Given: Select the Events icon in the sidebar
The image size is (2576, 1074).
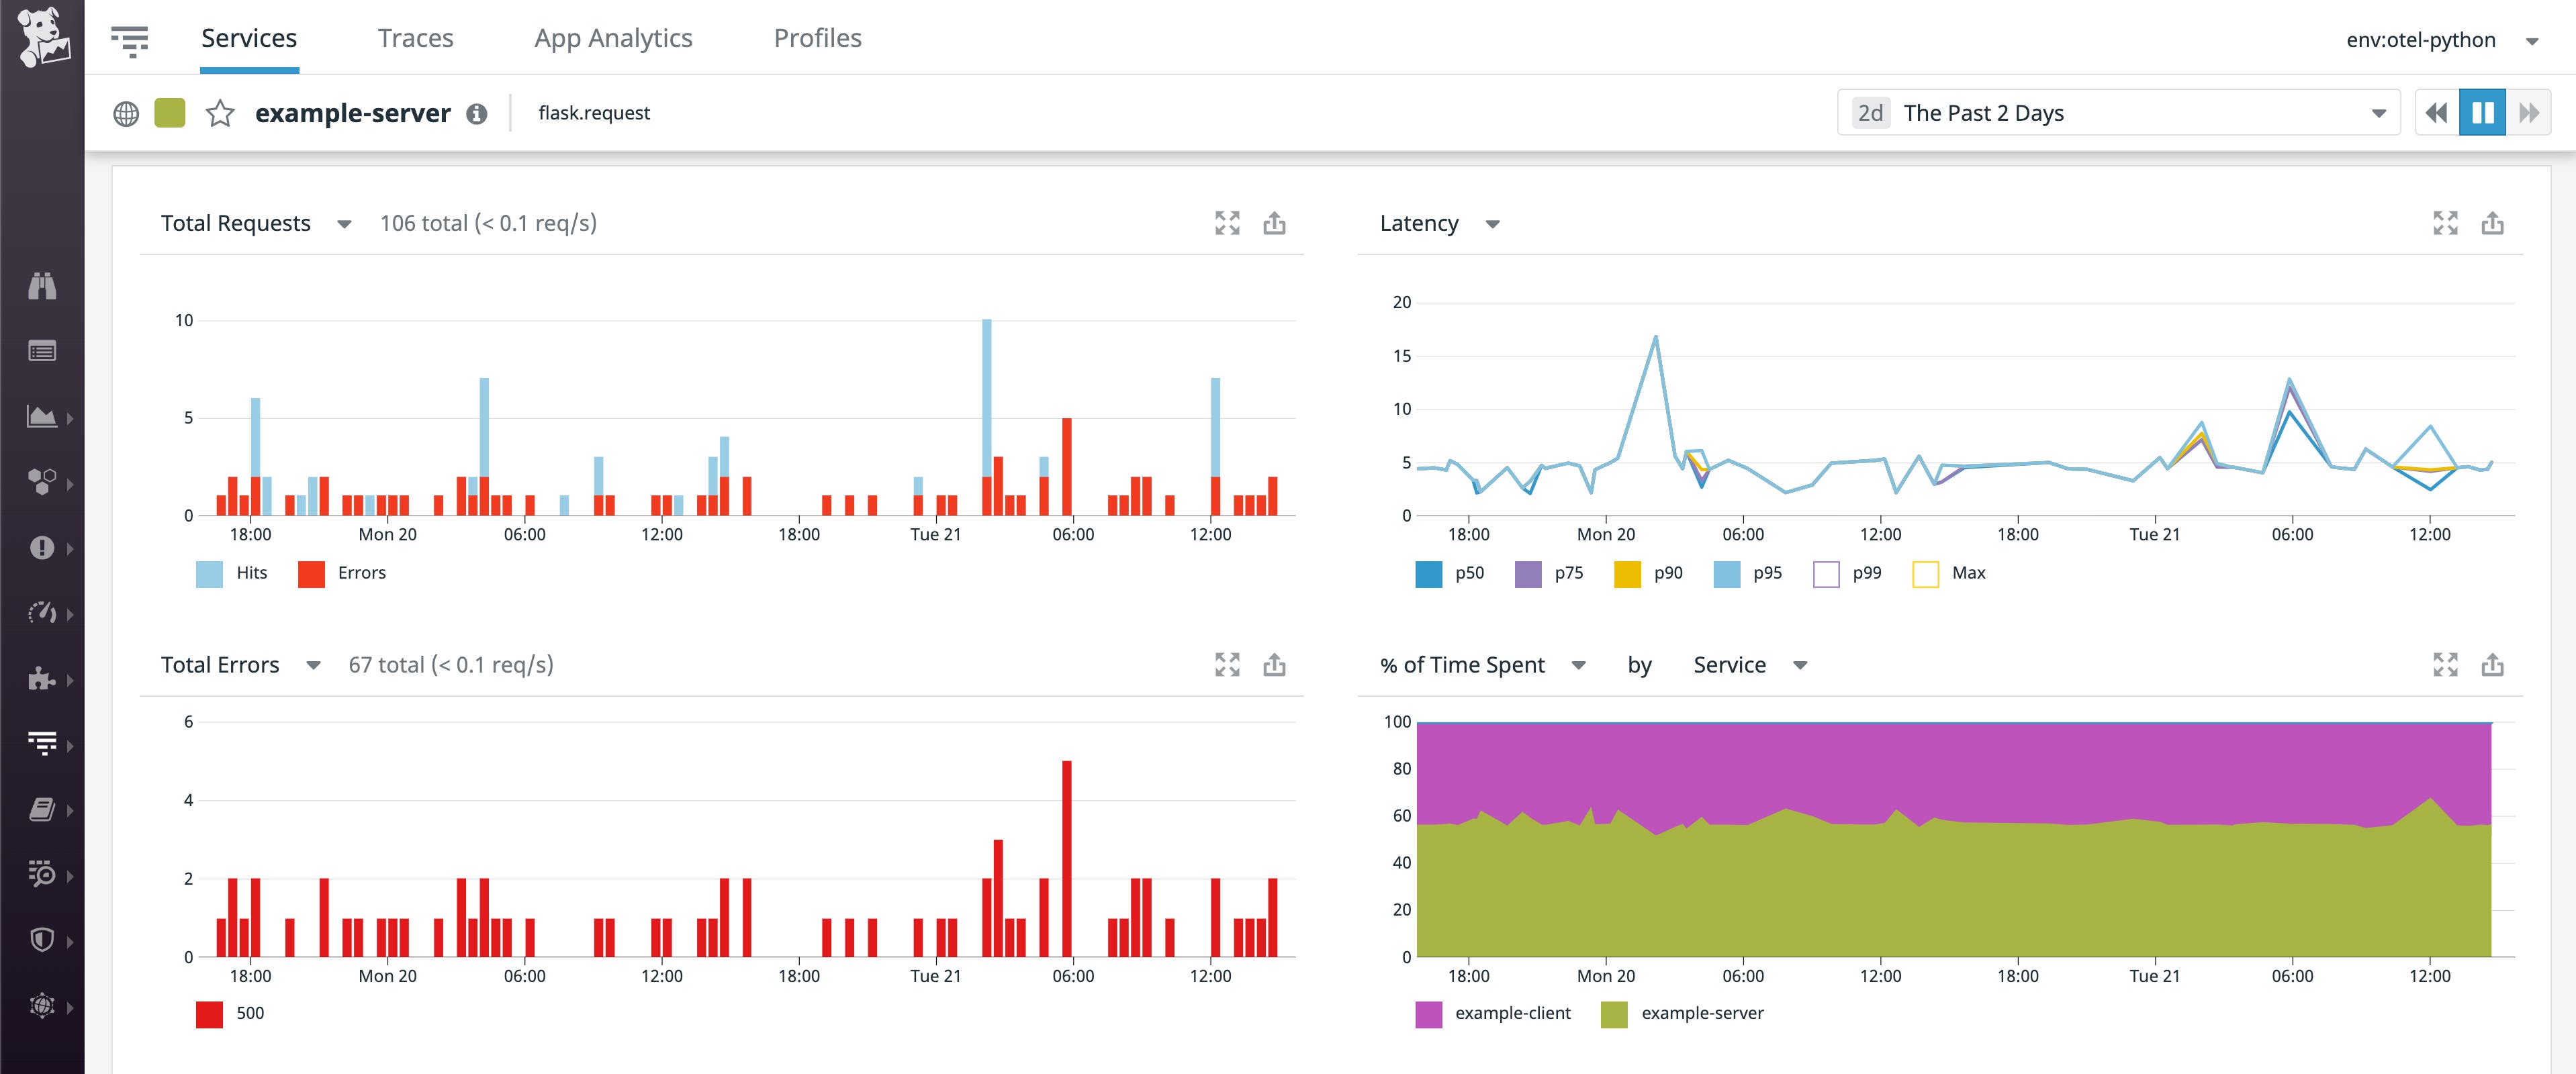Looking at the screenshot, I should (42, 351).
